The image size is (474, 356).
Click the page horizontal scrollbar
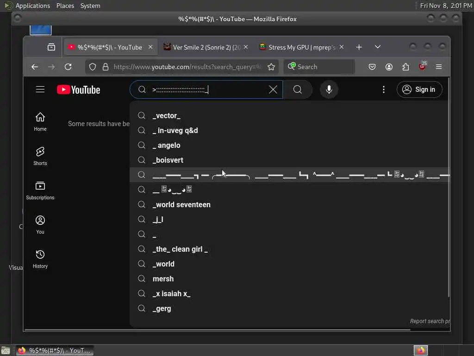click(x=217, y=330)
